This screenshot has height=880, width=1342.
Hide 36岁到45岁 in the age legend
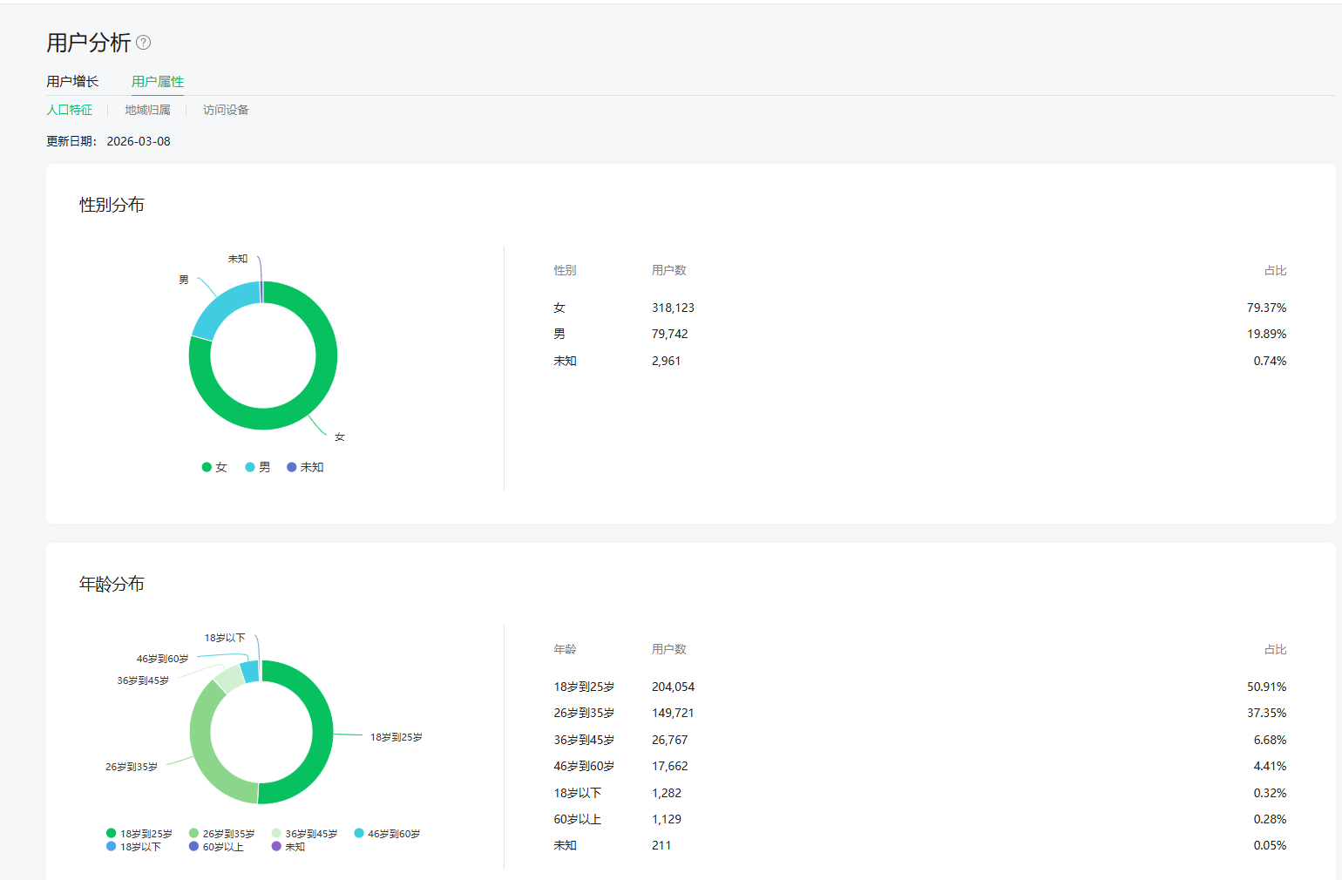pos(304,834)
